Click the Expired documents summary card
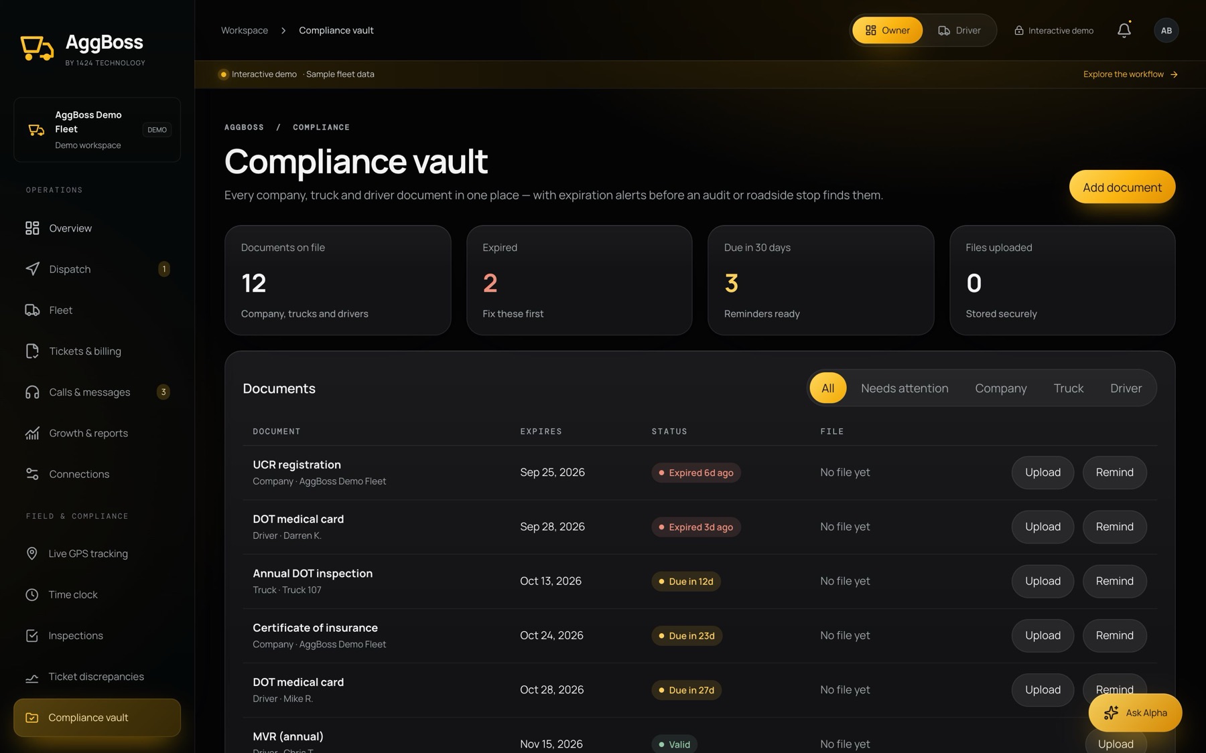 579,280
